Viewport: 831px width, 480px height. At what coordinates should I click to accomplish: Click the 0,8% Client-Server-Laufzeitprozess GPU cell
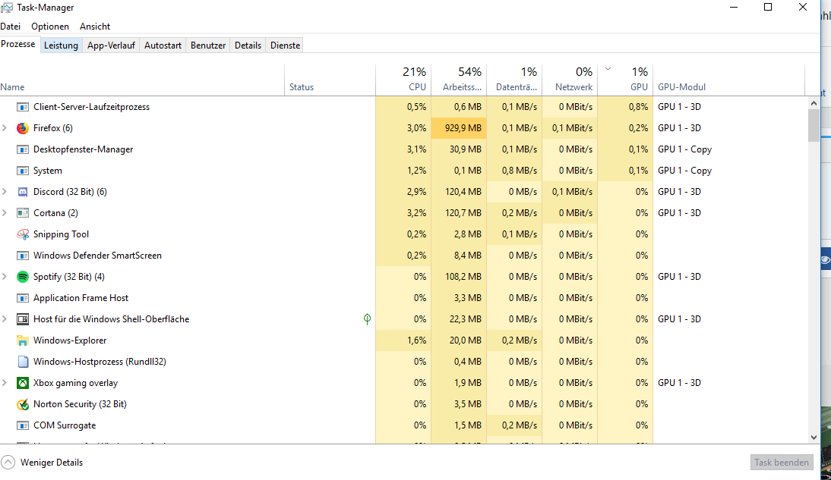click(625, 107)
